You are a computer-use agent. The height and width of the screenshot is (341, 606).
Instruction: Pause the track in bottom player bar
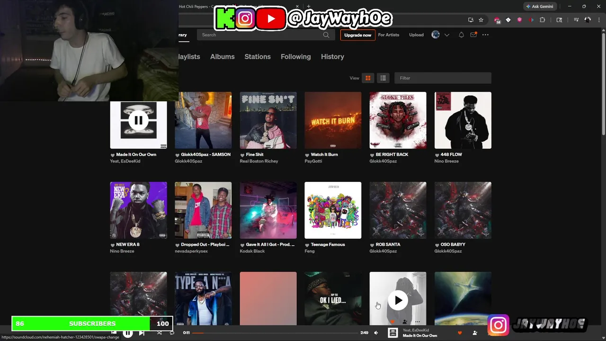pos(128,333)
